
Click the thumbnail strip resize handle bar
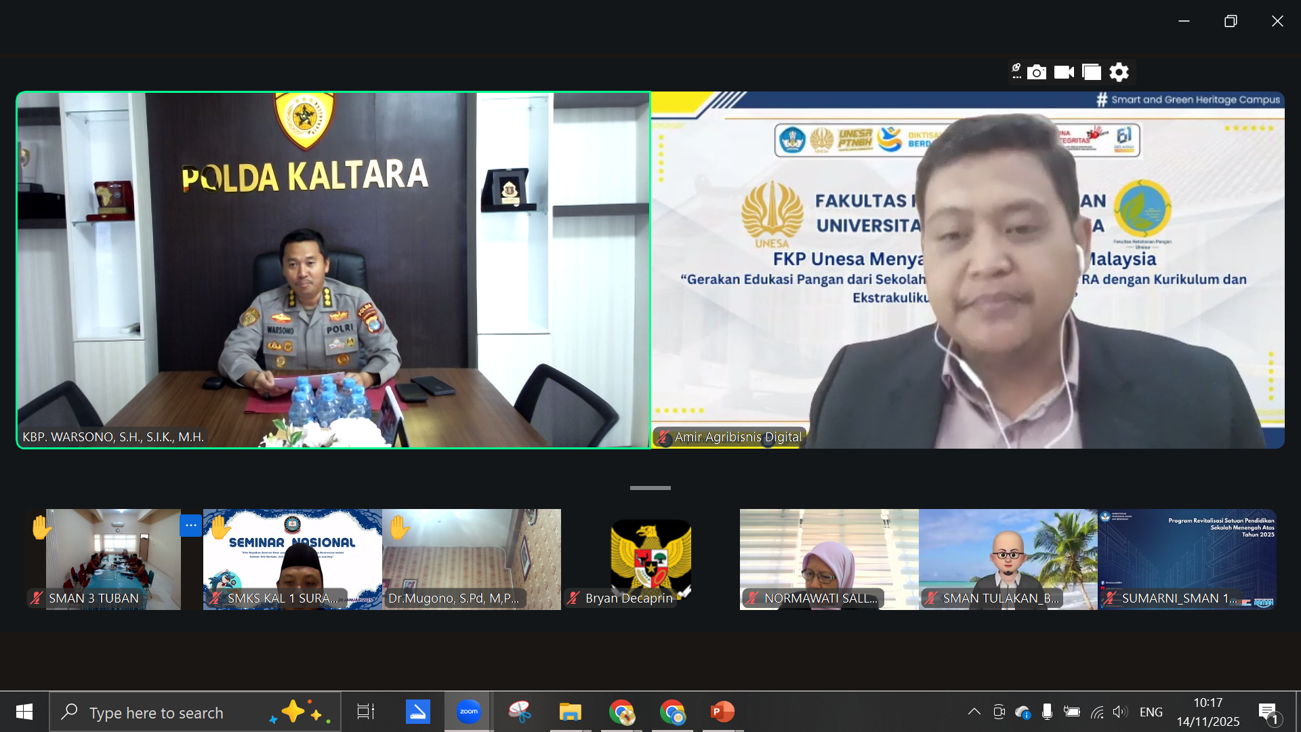(650, 488)
